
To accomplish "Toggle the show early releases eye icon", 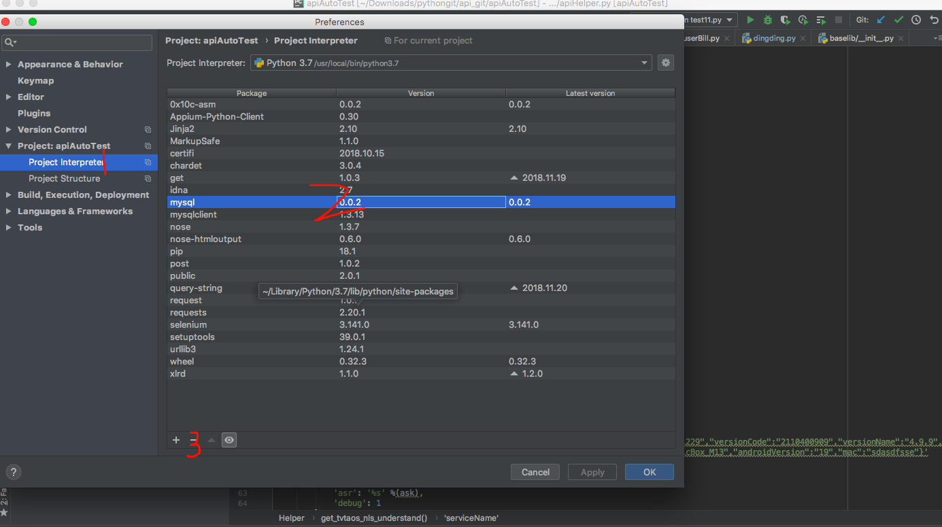I will [x=229, y=440].
